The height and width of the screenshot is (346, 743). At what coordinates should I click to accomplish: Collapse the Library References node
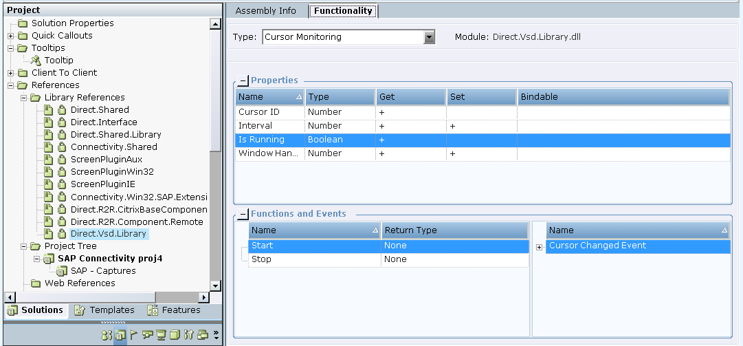(x=23, y=98)
